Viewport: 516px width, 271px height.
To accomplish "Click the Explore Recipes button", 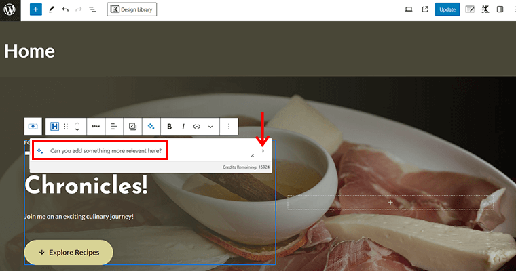I will point(69,252).
